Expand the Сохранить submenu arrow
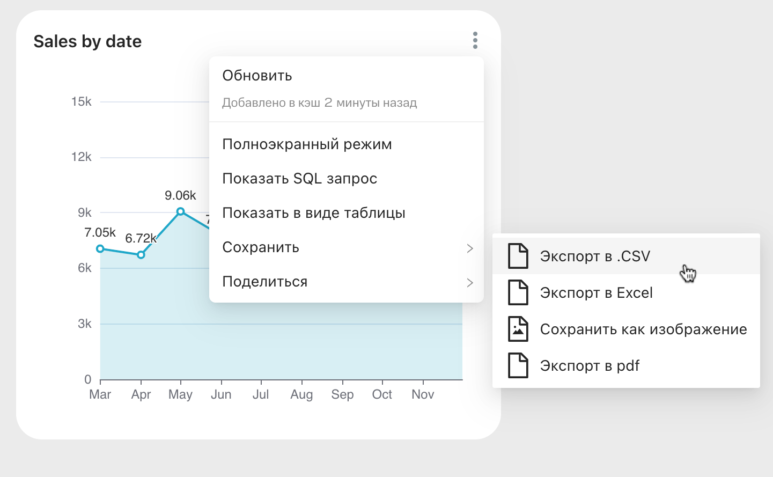Viewport: 773px width, 477px height. (469, 248)
